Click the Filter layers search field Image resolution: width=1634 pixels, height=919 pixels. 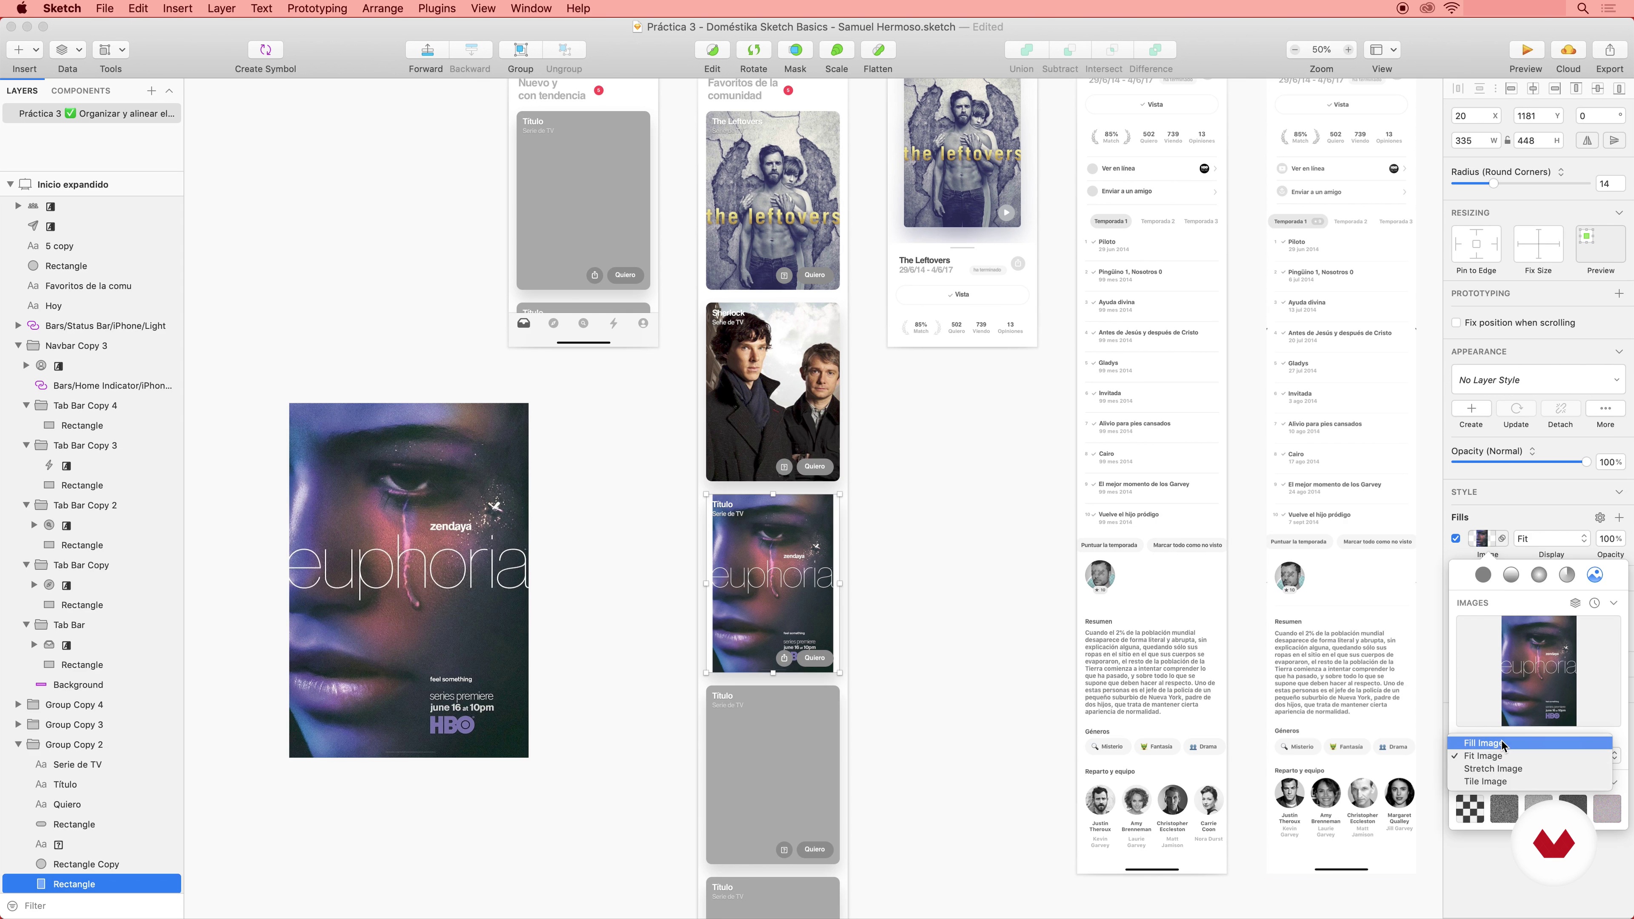coord(92,906)
